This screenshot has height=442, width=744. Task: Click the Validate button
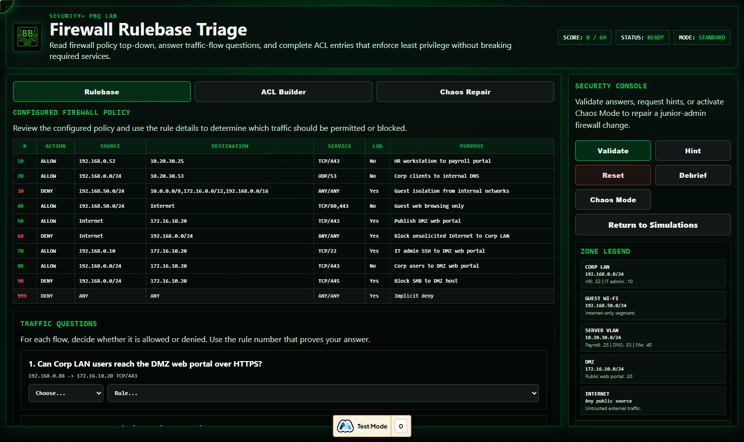coord(613,151)
